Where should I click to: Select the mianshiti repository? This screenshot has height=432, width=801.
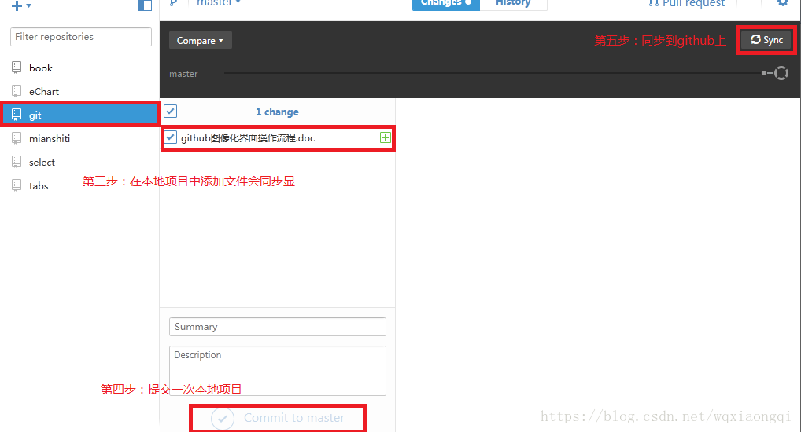pyautogui.click(x=79, y=138)
